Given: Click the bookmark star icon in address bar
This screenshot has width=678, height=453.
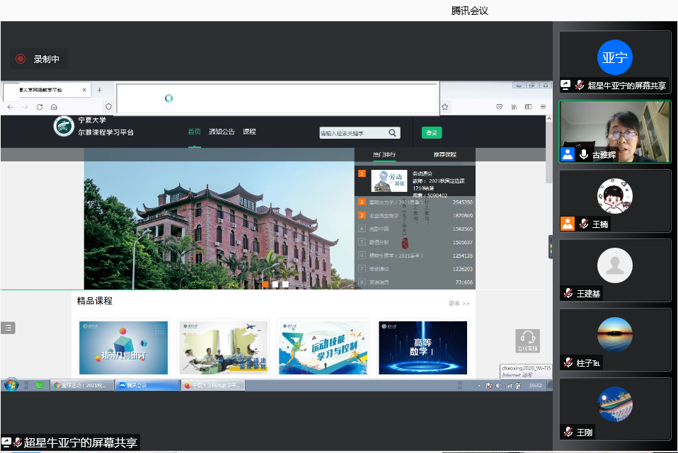Looking at the screenshot, I should coord(444,107).
